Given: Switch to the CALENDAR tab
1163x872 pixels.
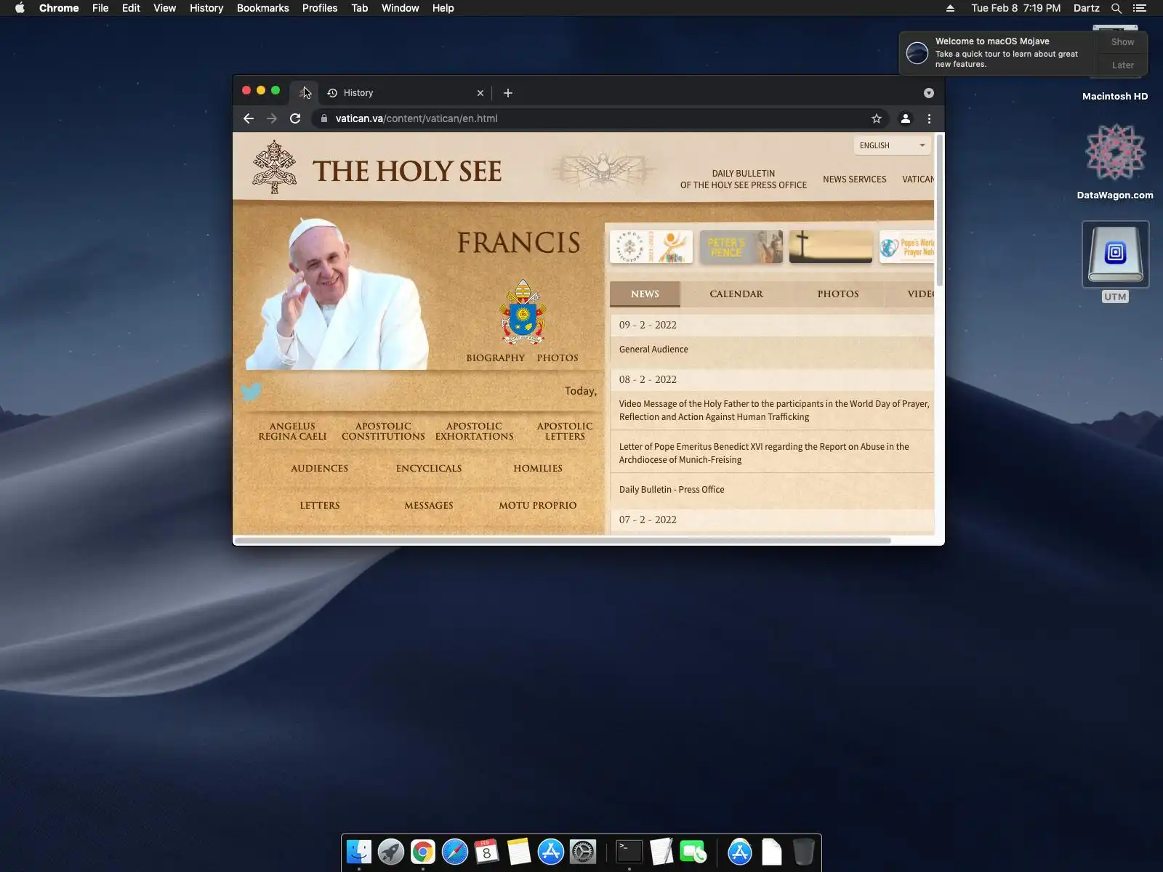Looking at the screenshot, I should point(736,294).
